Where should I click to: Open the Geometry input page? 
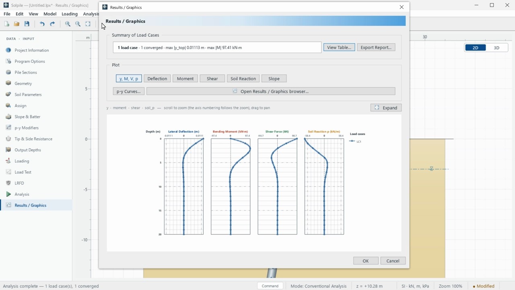point(36,83)
